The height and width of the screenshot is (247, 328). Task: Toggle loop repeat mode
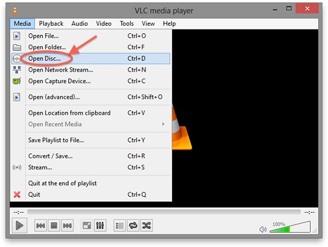click(x=133, y=226)
